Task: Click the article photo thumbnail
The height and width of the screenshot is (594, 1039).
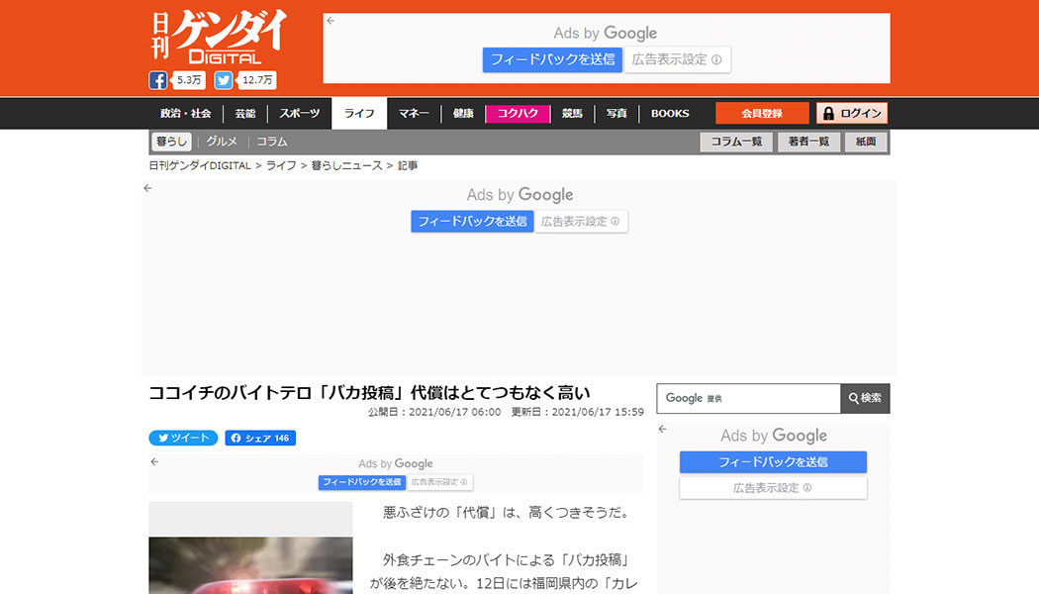Action: (250, 549)
